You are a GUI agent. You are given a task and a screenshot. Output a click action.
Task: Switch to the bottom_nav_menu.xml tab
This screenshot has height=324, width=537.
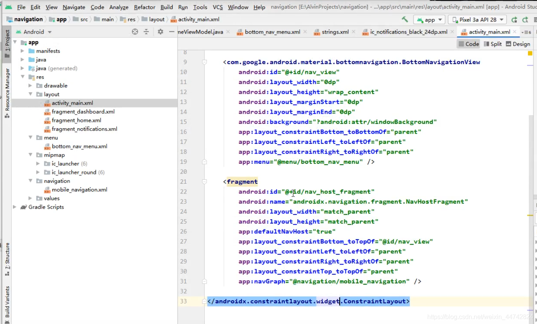(x=272, y=32)
